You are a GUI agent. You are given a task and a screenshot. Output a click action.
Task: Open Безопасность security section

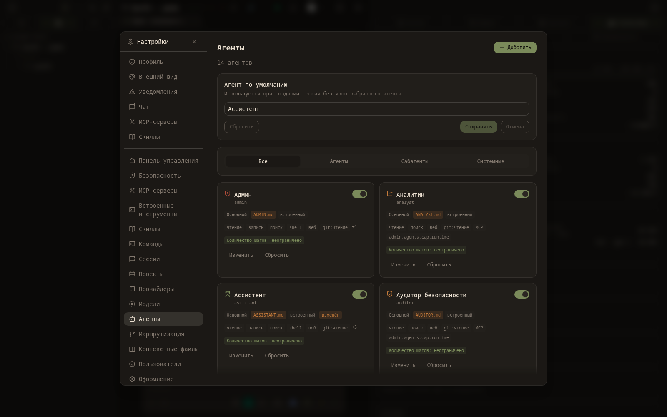click(x=163, y=176)
